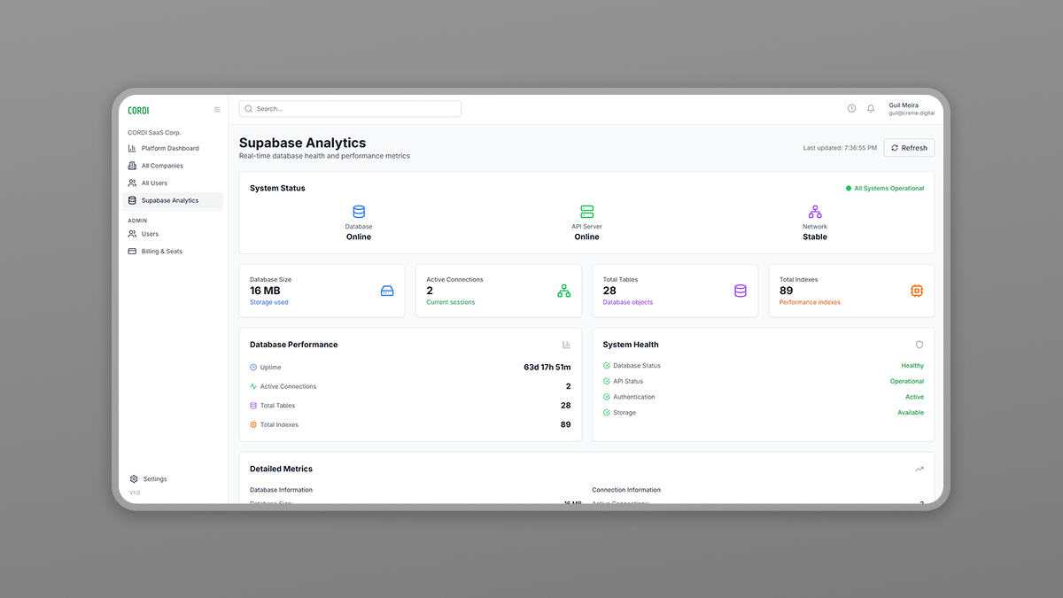The width and height of the screenshot is (1063, 598).
Task: Open Billing & Seats section
Action: click(x=161, y=252)
